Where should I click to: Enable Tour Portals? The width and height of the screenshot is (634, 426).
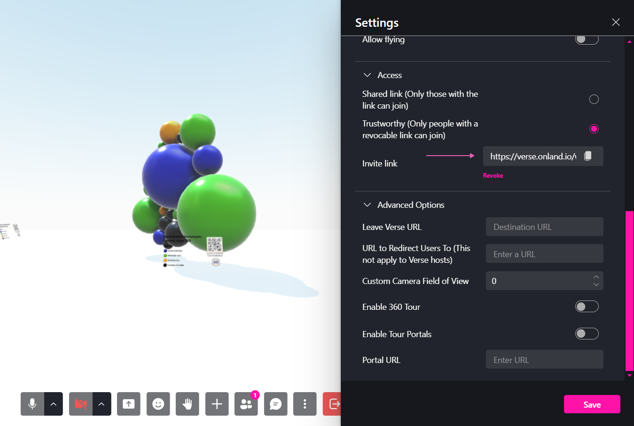pyautogui.click(x=587, y=333)
